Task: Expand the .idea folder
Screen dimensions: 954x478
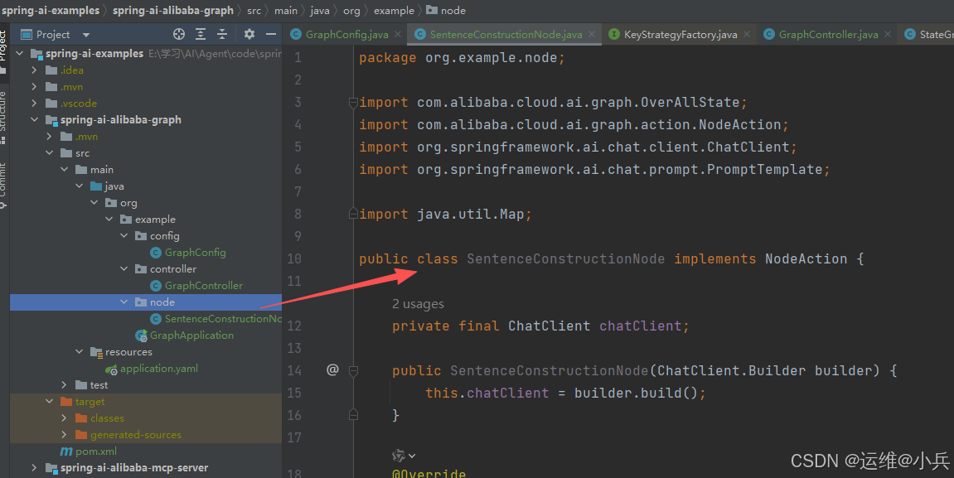Action: [x=34, y=70]
